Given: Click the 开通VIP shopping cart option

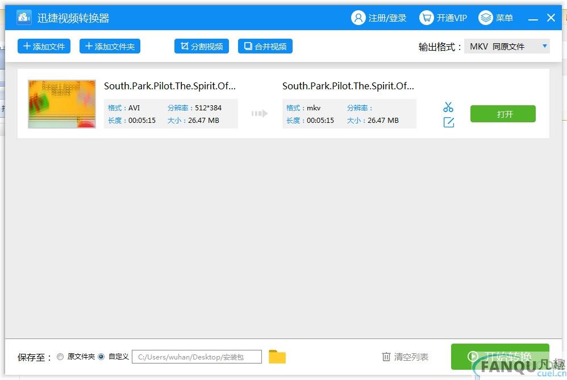Looking at the screenshot, I should (x=443, y=18).
